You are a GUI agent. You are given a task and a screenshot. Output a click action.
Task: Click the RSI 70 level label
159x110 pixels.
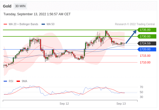pyautogui.click(x=141, y=87)
